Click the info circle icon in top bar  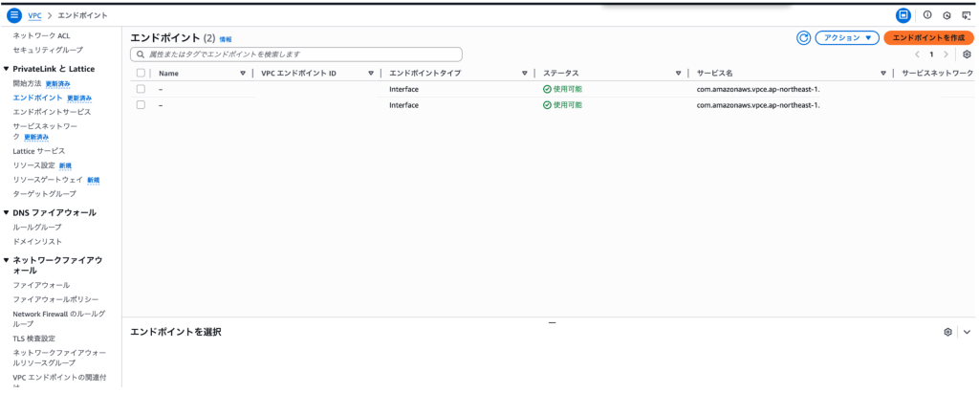pos(927,15)
